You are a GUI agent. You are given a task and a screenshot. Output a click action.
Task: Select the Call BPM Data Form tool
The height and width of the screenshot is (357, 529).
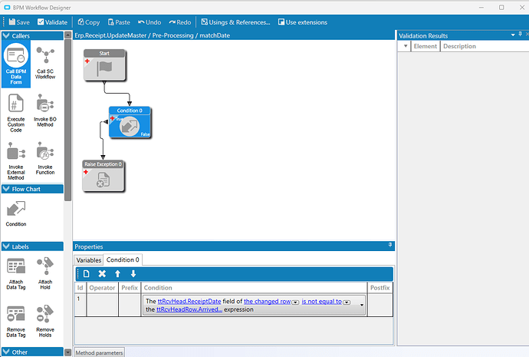[x=16, y=65]
